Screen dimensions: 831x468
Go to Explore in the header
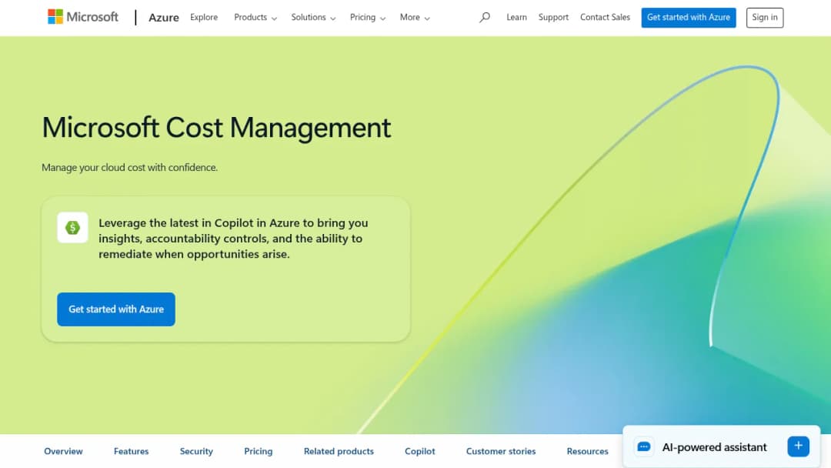(204, 18)
